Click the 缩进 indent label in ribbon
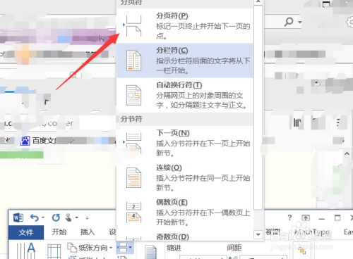This screenshot has height=259, width=353. (x=174, y=248)
